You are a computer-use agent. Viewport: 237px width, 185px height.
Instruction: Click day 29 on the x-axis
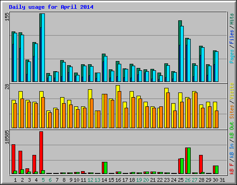(x=208, y=180)
